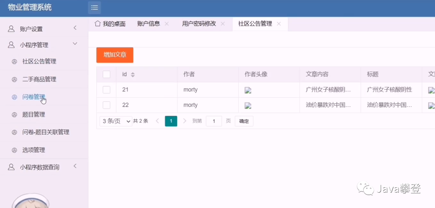Switch to the 账户信息 tab
Image resolution: width=435 pixels, height=208 pixels.
(149, 24)
